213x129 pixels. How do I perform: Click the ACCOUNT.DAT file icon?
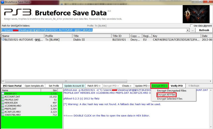(x=3, y=97)
